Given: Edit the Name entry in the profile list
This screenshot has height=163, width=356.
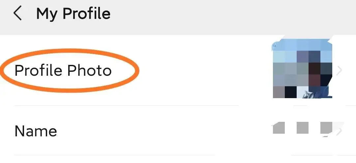Looking at the screenshot, I should [x=178, y=131].
